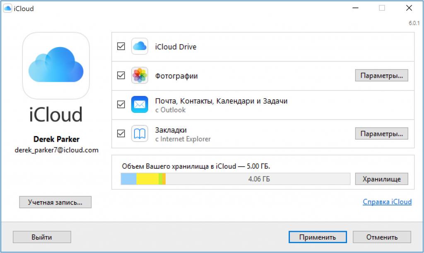Click the large iCloud logo

click(x=56, y=66)
